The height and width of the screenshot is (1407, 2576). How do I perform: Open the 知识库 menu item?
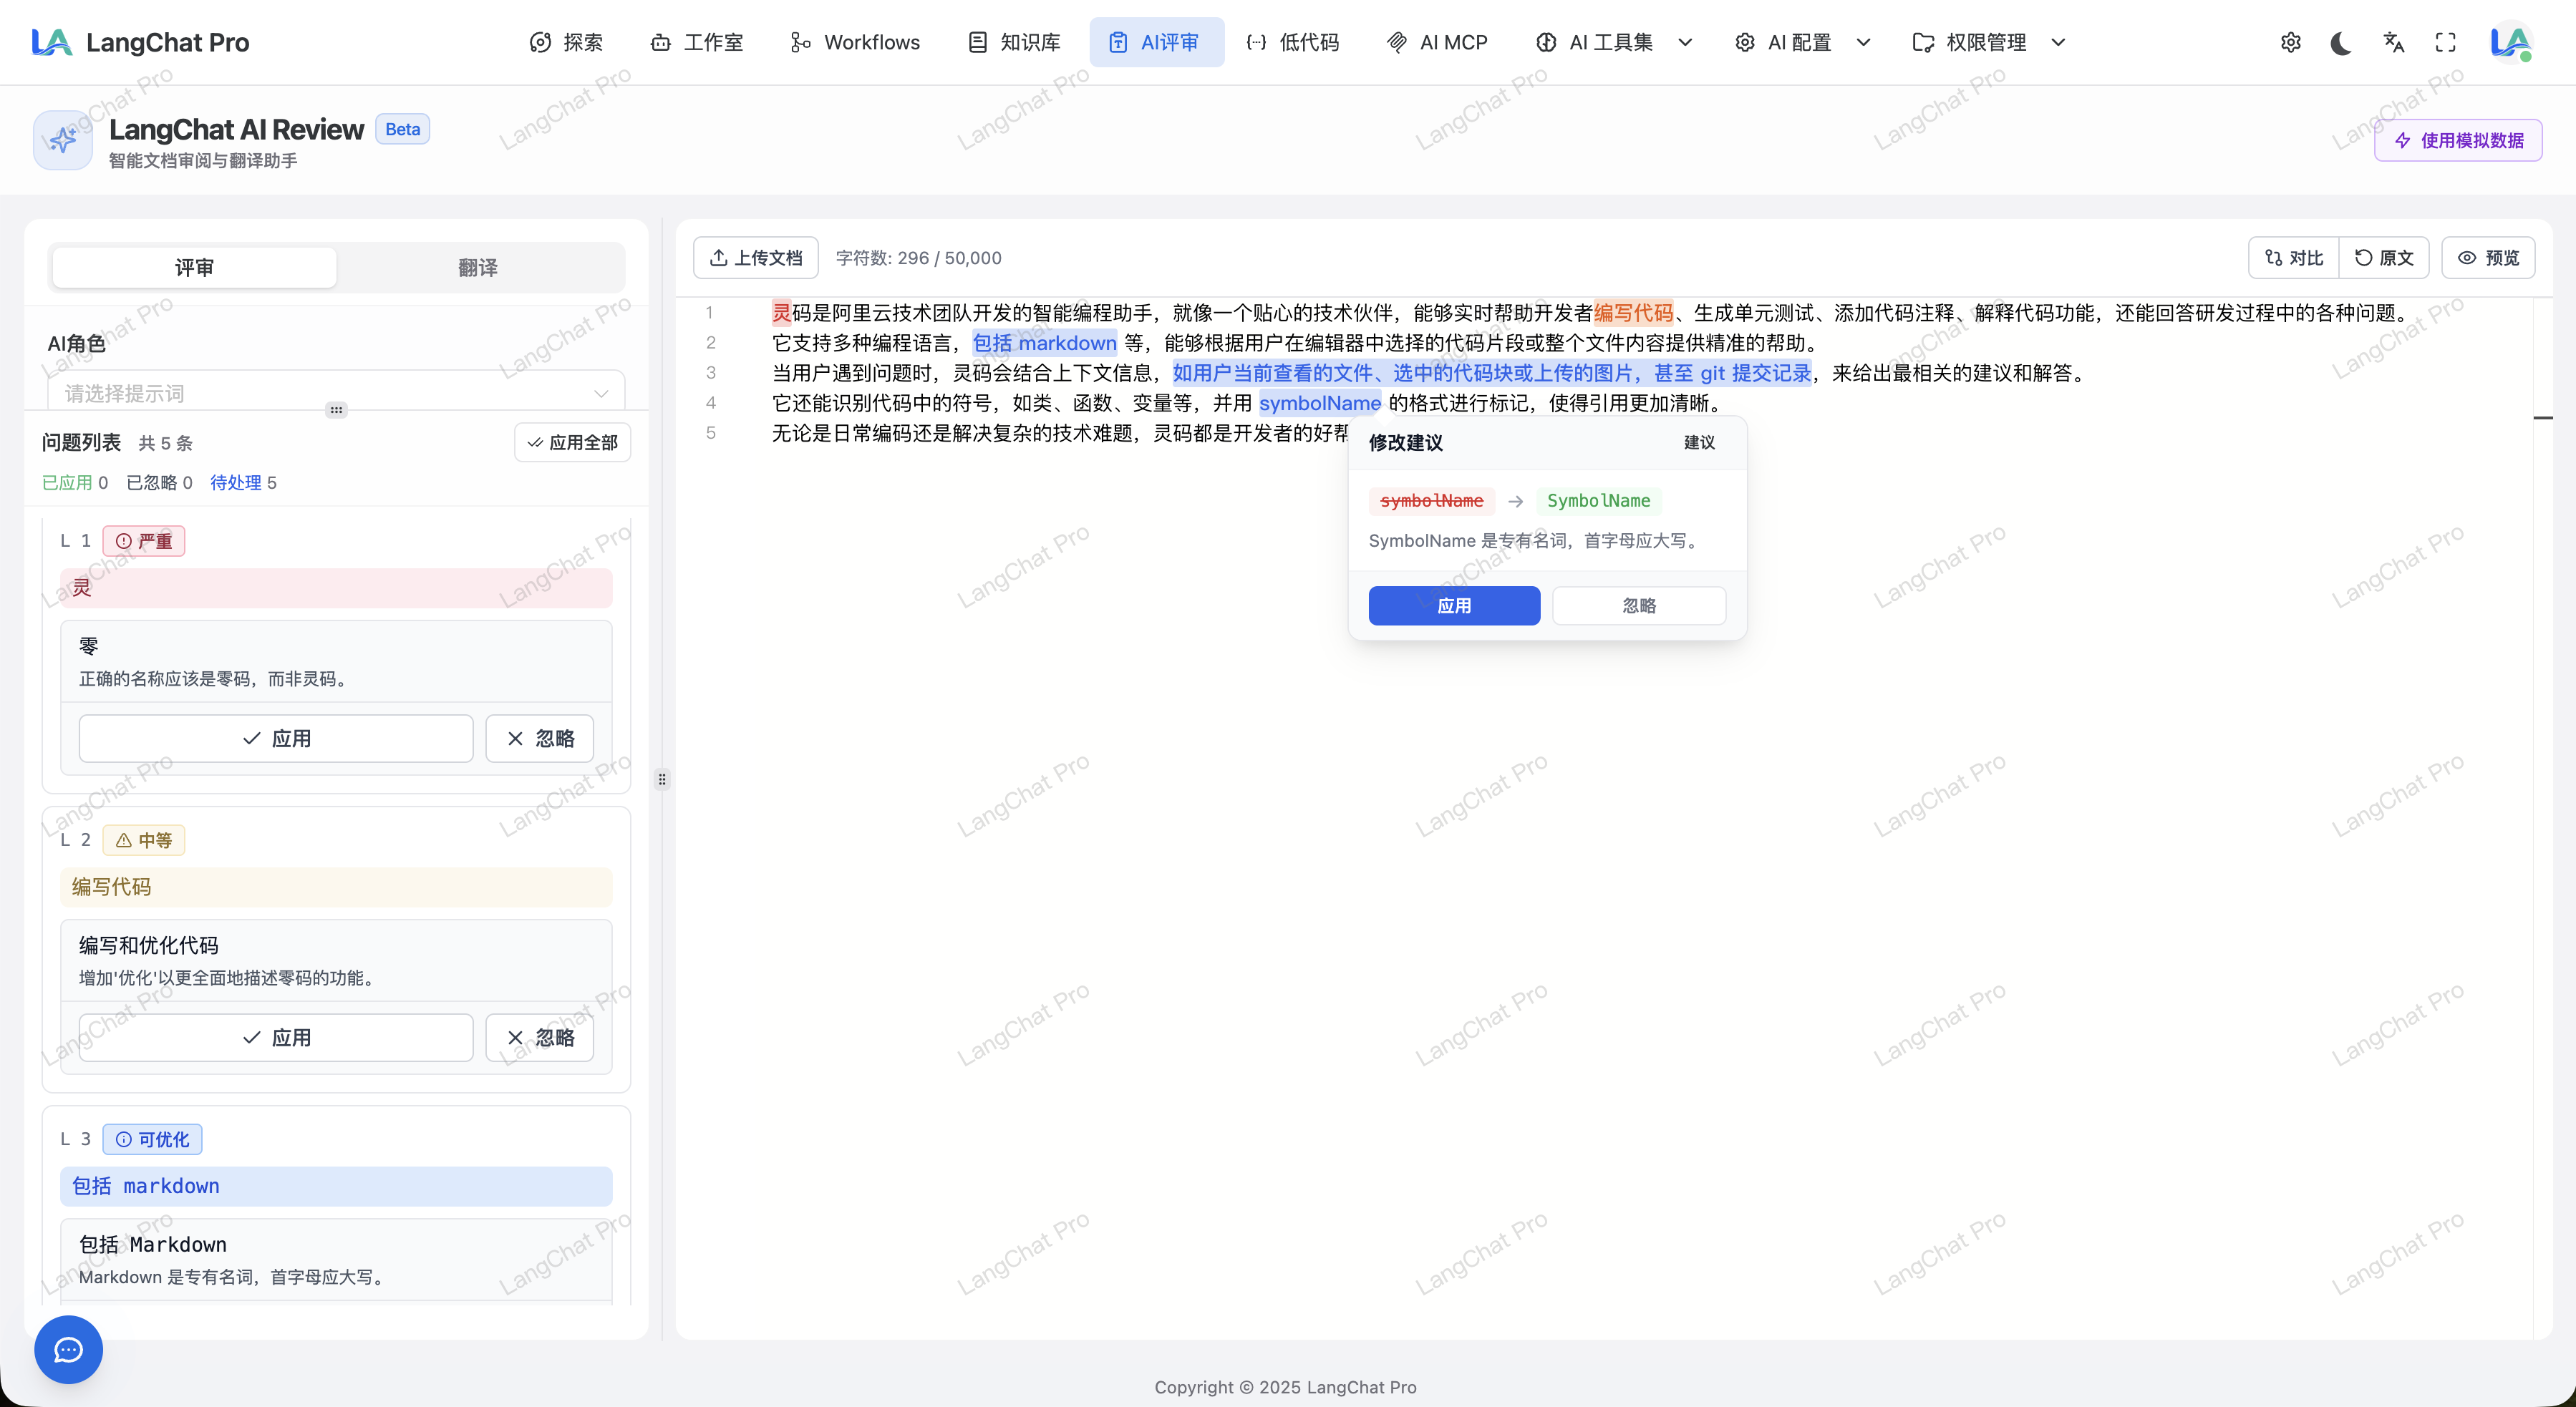pyautogui.click(x=1014, y=43)
